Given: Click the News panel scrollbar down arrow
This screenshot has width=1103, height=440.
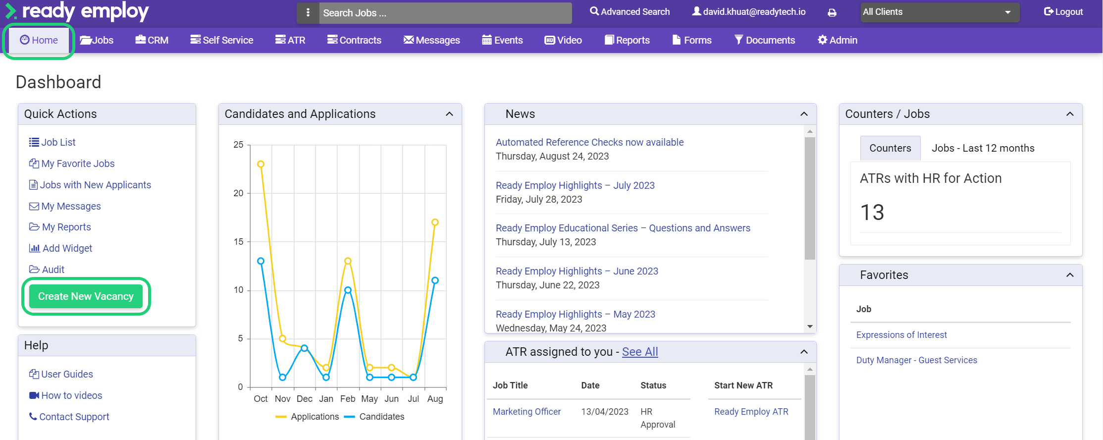Looking at the screenshot, I should [810, 327].
